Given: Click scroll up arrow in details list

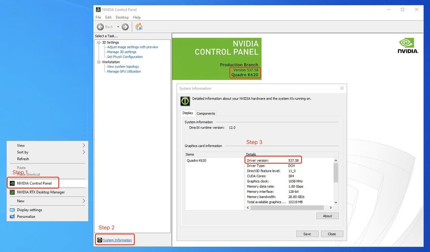Looking at the screenshot, I should click(336, 160).
